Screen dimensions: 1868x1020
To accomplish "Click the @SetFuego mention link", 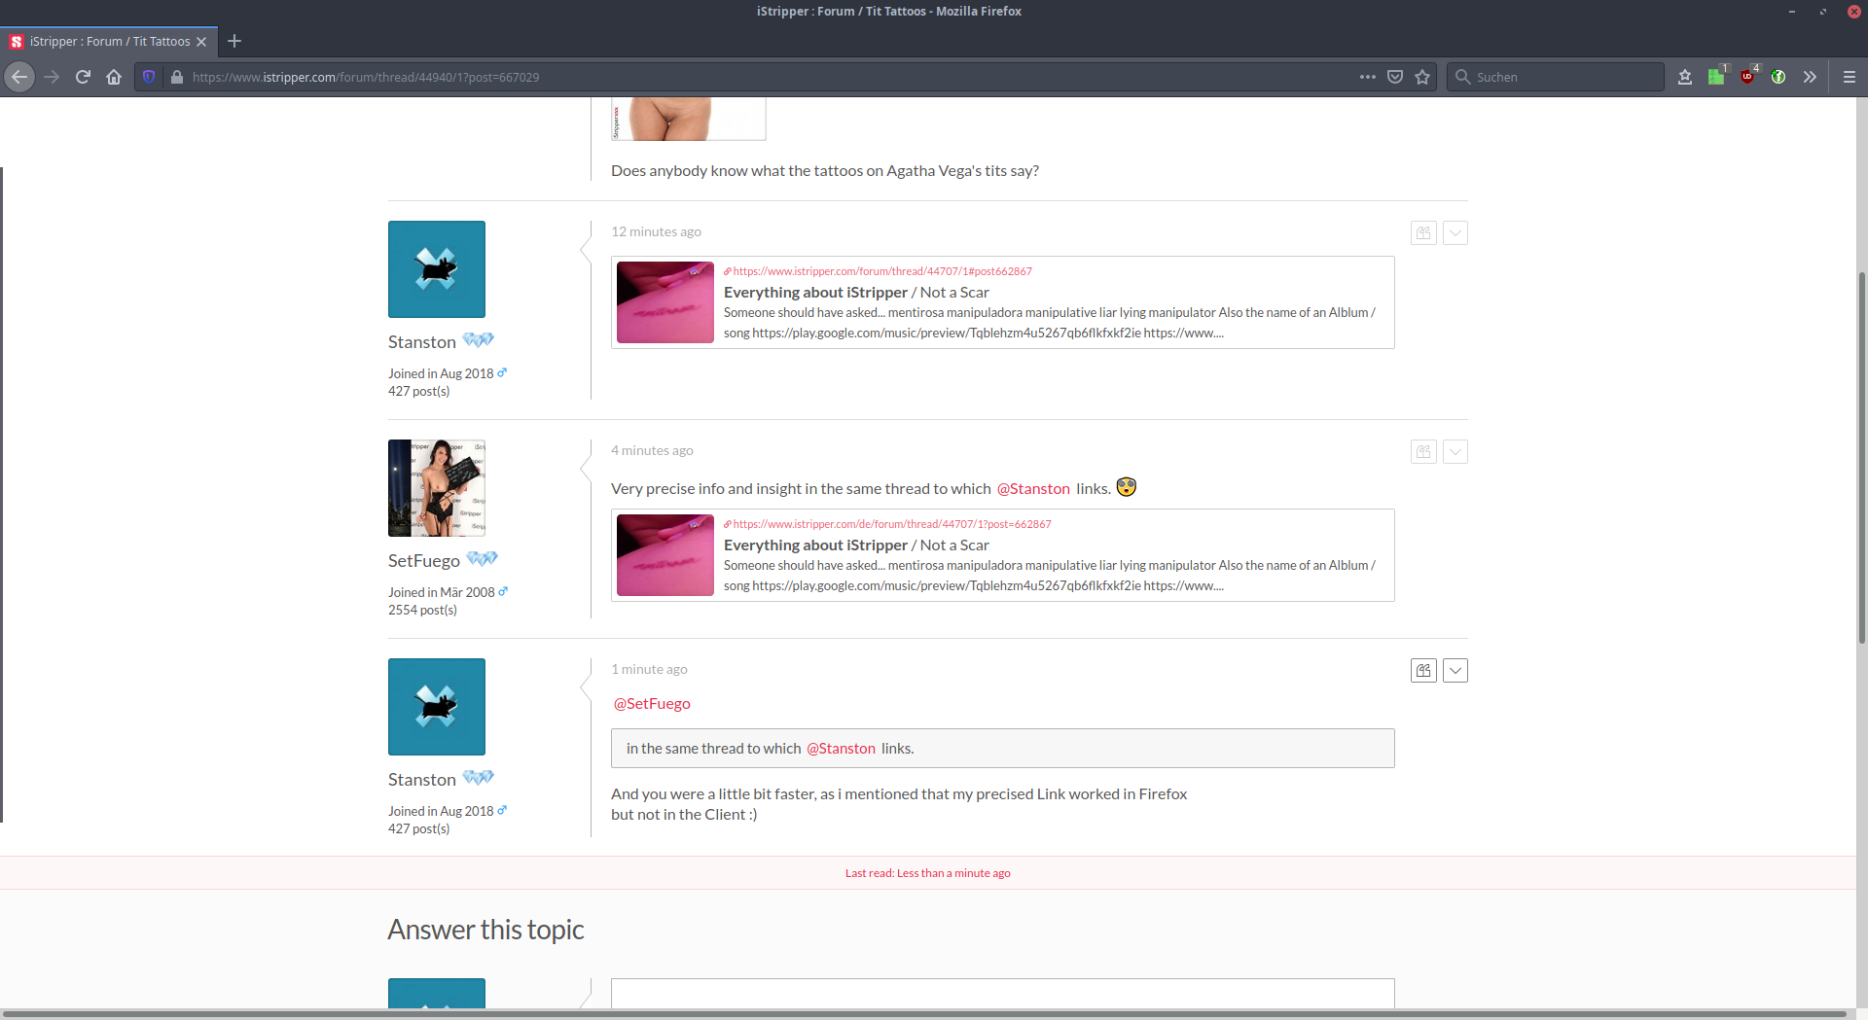I will [652, 704].
